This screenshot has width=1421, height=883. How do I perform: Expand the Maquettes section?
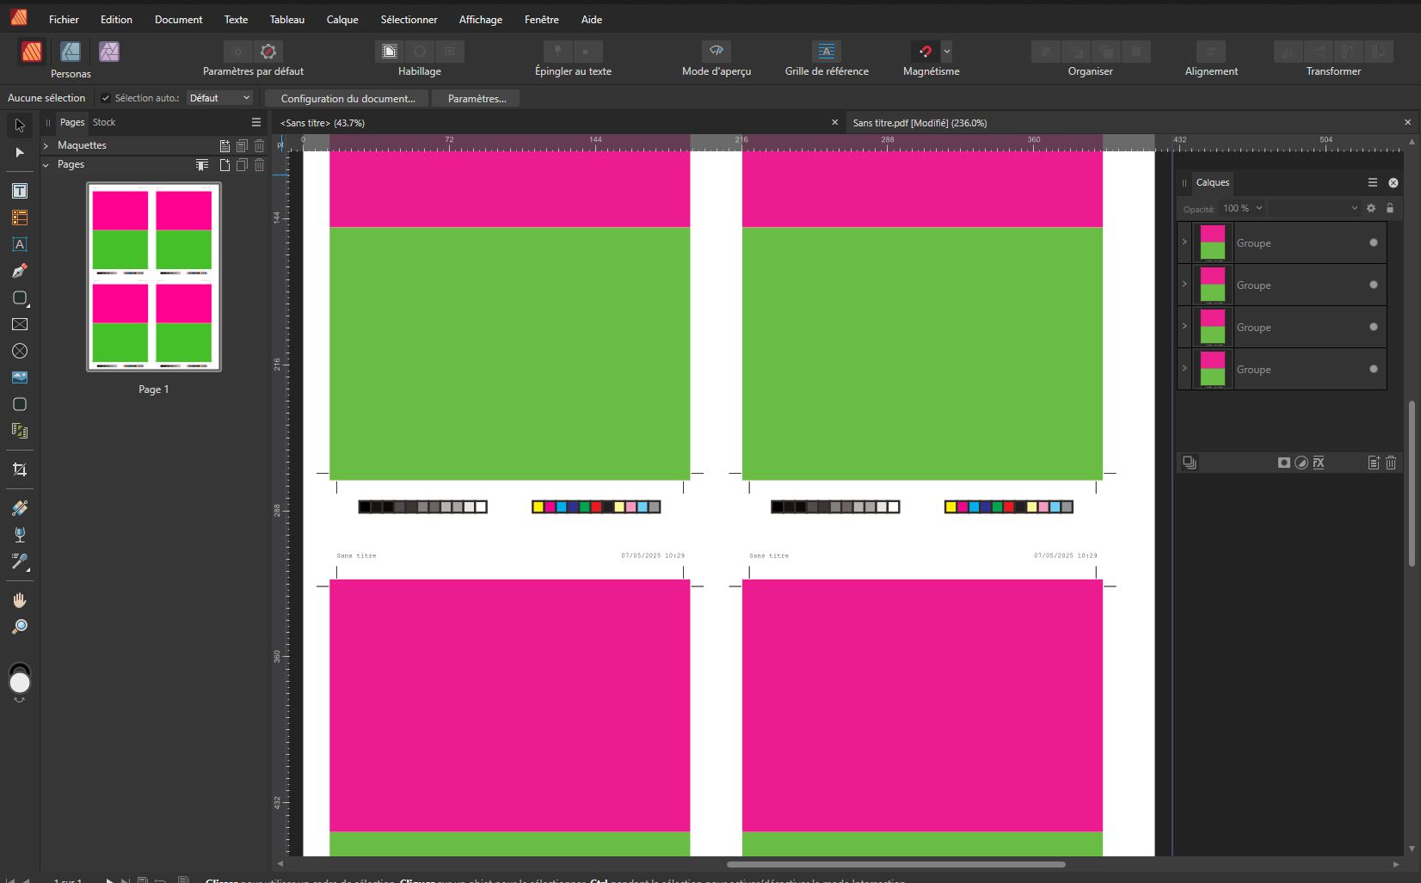click(x=46, y=146)
